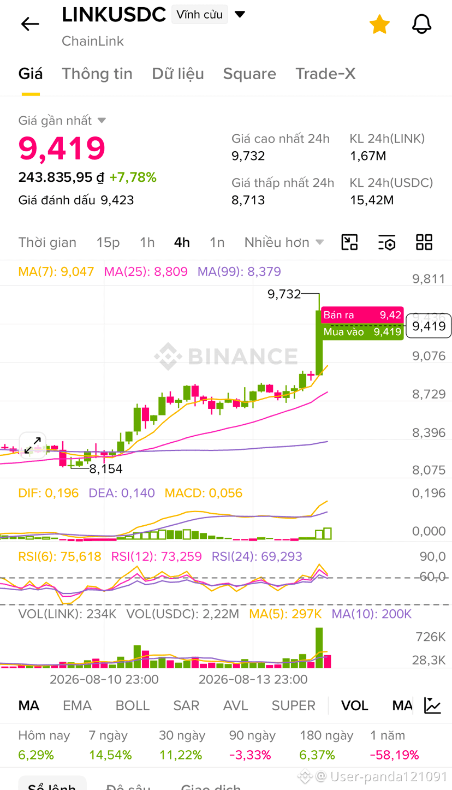Click the 9,732 high price annotation

(x=284, y=294)
